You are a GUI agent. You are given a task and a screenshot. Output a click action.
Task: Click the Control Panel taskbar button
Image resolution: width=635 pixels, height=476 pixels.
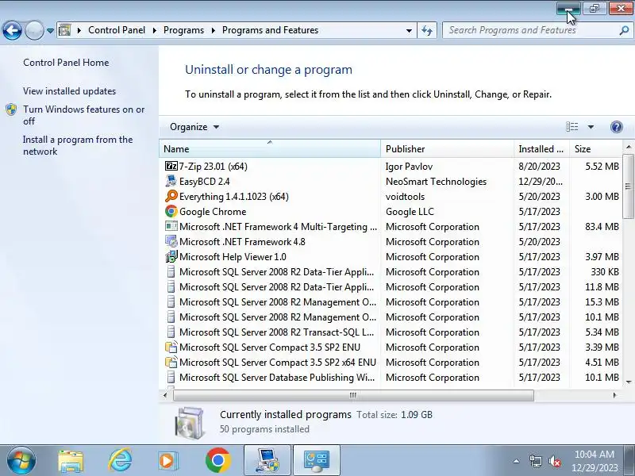coord(317,461)
